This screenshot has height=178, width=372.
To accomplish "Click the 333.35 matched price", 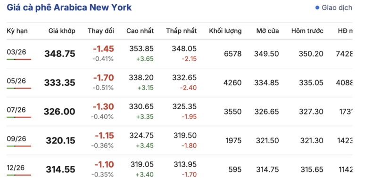I will 60,83.
